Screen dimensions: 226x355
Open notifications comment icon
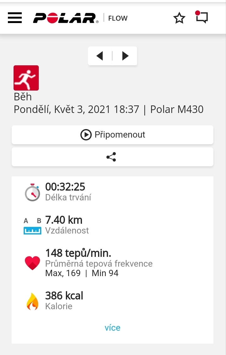(201, 17)
